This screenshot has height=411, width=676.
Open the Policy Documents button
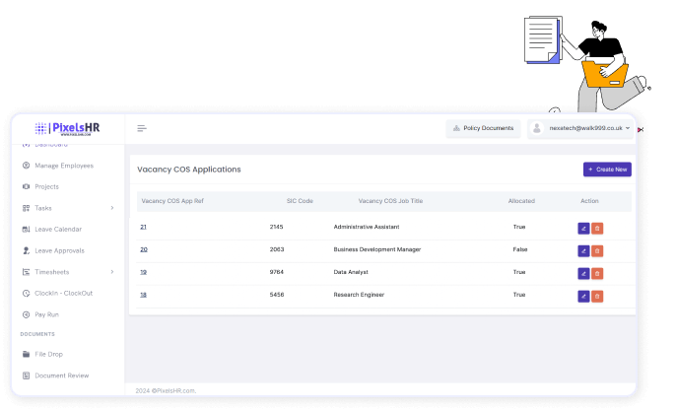click(483, 128)
